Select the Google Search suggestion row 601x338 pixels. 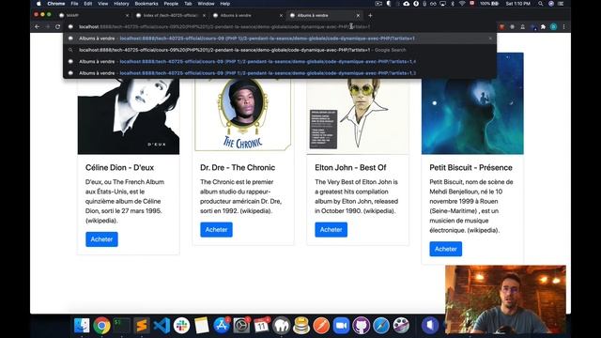[280, 50]
